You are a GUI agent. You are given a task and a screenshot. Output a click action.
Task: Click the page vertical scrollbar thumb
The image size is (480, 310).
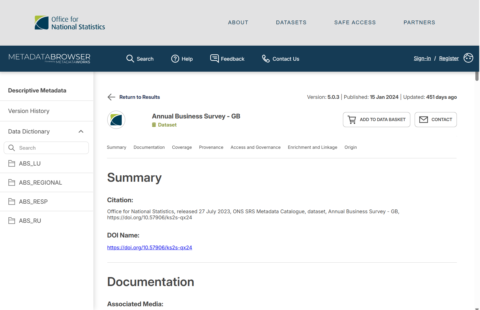tap(477, 76)
